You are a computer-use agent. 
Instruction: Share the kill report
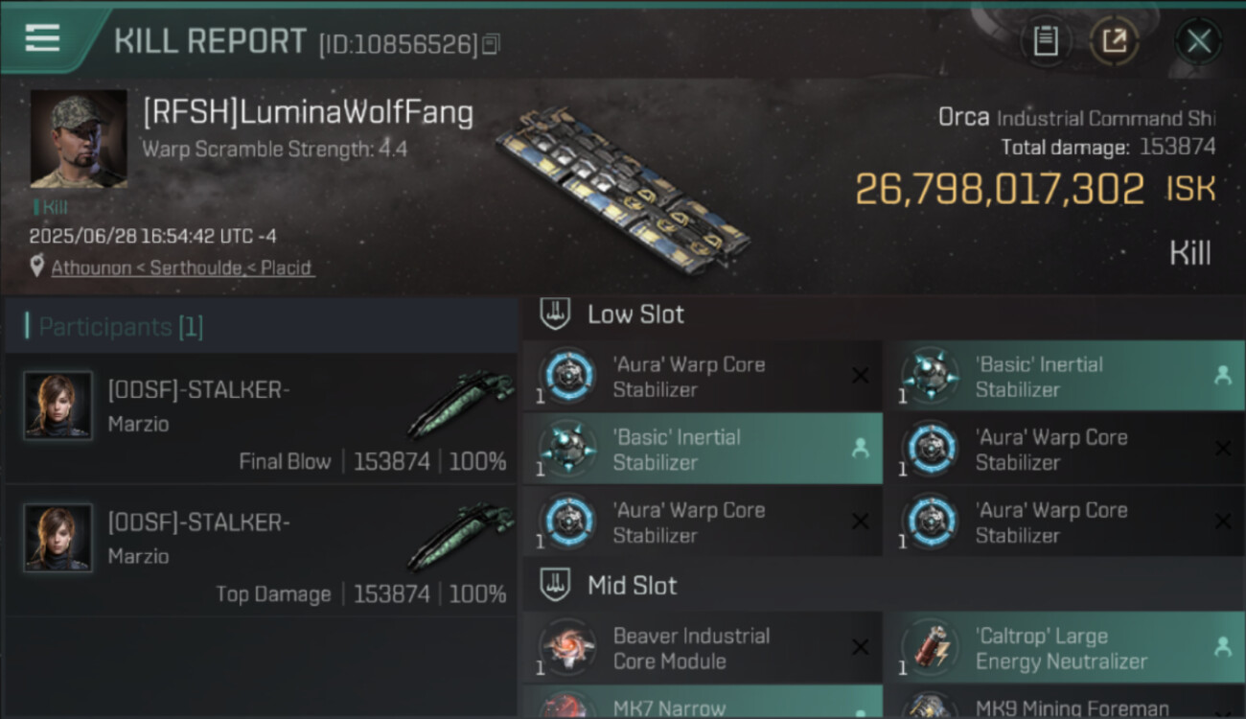point(1114,40)
